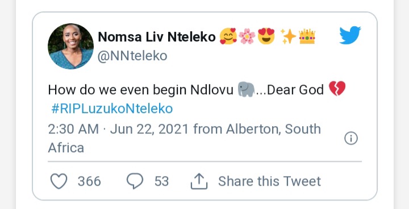Open Nomsa Liv Nteleko profile photo
409x209 pixels.
click(x=70, y=46)
